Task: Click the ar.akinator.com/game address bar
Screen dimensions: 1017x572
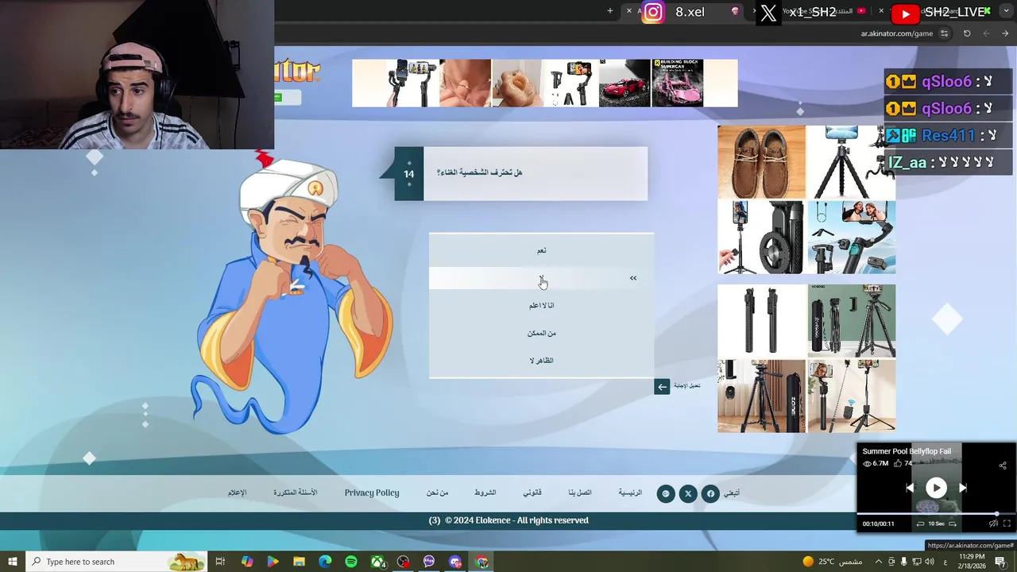Action: pos(896,33)
